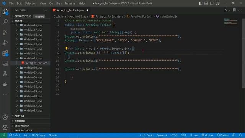Click Quokka in status bar
Image resolution: width=245 pixels, height=138 pixels.
click(x=53, y=135)
